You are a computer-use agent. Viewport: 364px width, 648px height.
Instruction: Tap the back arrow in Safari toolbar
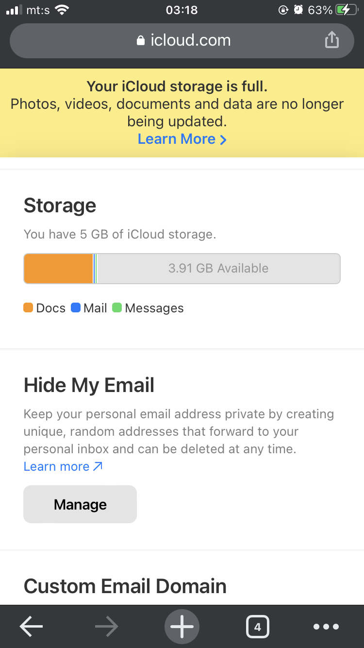(x=31, y=626)
